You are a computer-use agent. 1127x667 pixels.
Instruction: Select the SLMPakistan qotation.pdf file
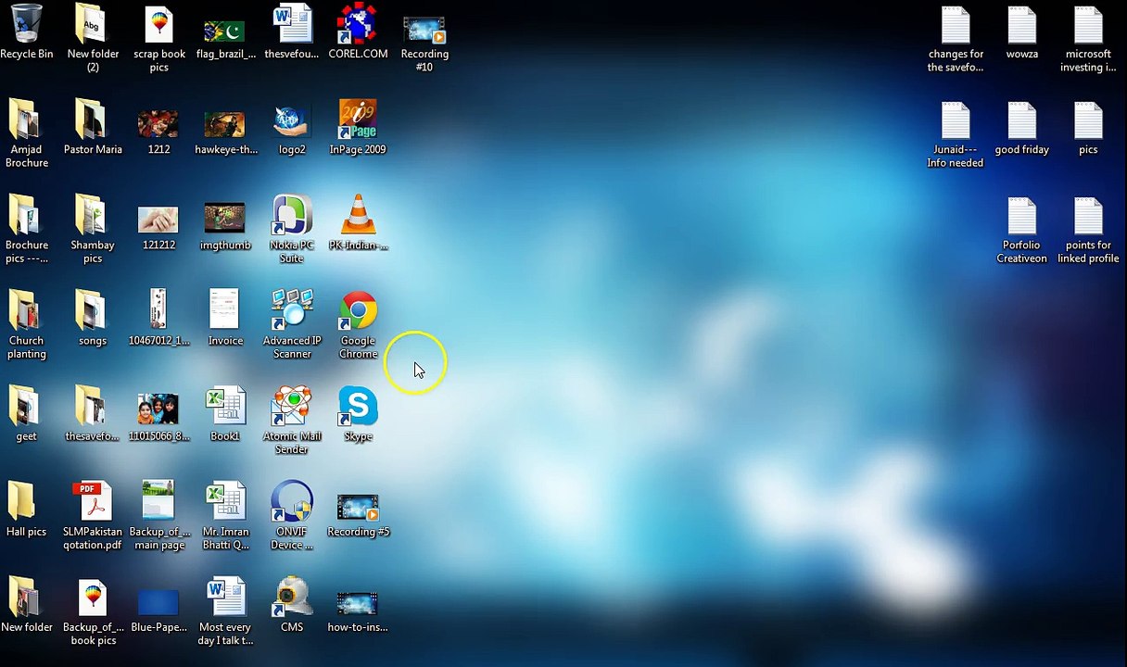click(92, 502)
